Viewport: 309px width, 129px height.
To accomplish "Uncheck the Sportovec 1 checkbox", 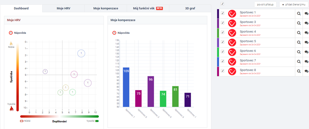I will 223,13.
